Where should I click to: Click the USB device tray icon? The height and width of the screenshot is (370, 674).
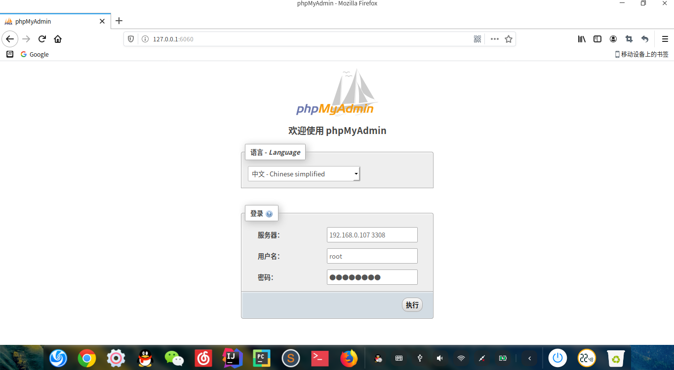click(x=420, y=358)
